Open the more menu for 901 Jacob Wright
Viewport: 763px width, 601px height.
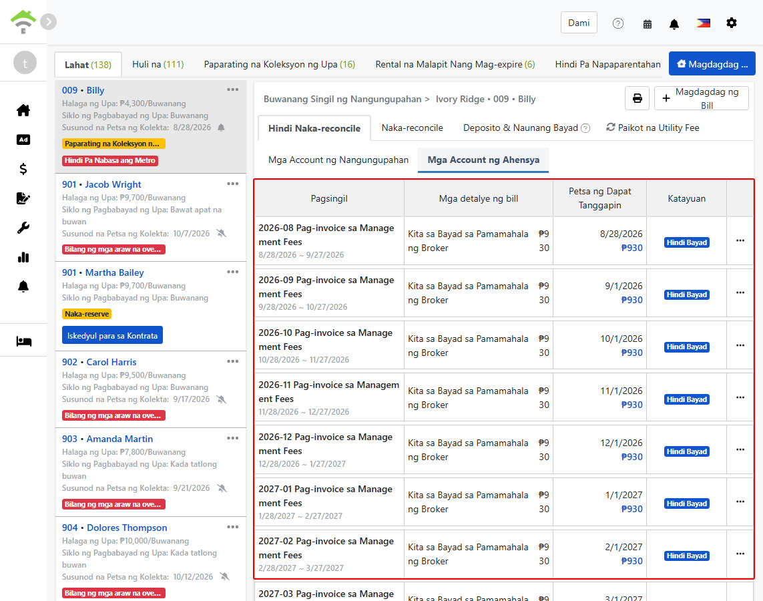(232, 184)
